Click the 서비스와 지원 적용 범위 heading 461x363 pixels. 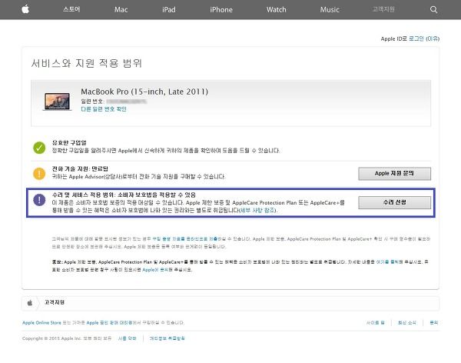(87, 63)
